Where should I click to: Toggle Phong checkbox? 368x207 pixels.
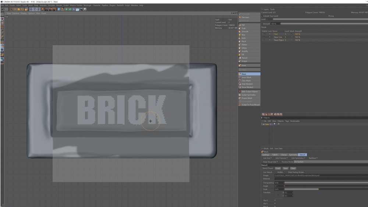pyautogui.click(x=327, y=16)
